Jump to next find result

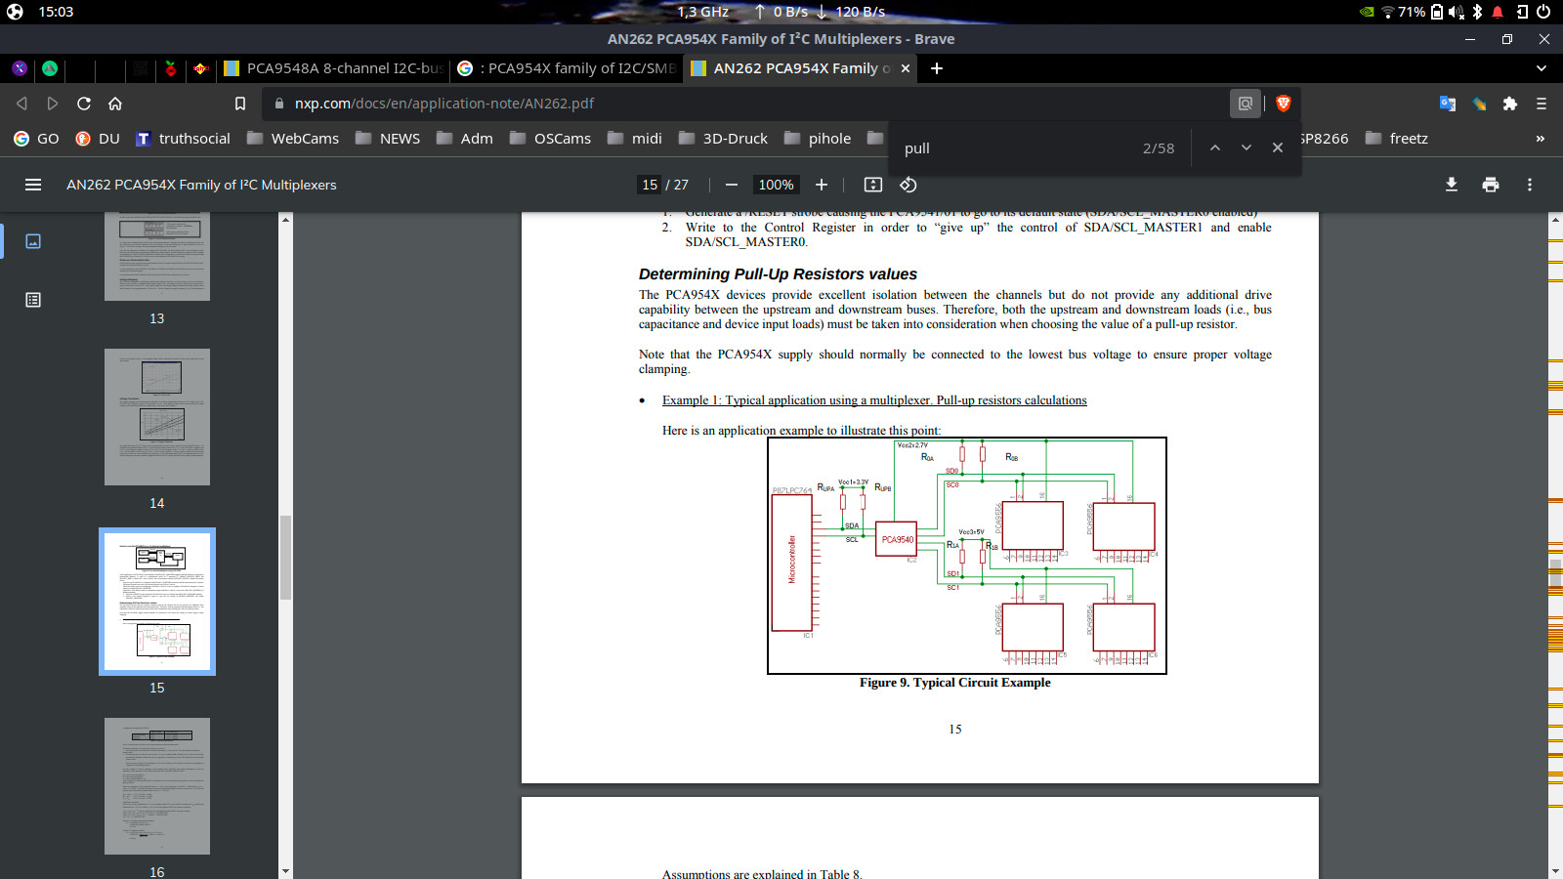tap(1246, 147)
